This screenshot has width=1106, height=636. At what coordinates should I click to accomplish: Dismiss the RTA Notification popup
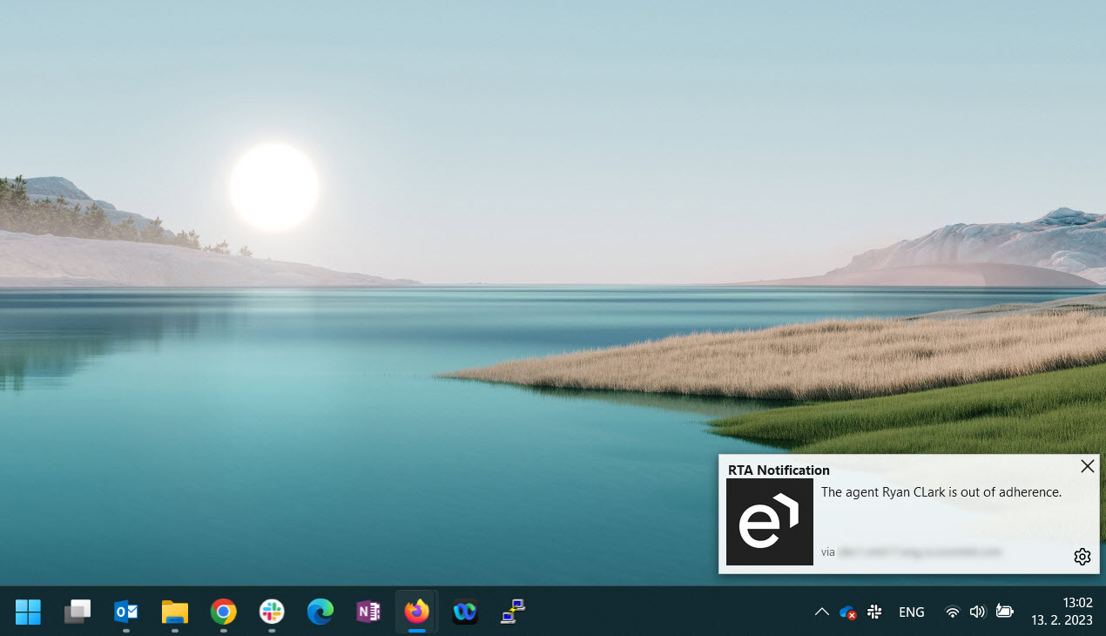[x=1087, y=466]
